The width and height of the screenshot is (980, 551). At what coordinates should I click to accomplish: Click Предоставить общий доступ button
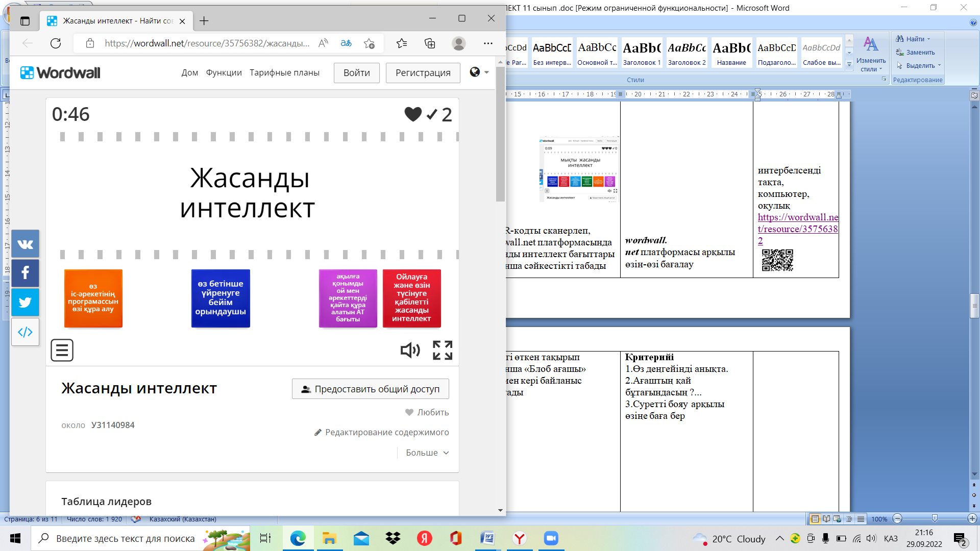pos(371,389)
